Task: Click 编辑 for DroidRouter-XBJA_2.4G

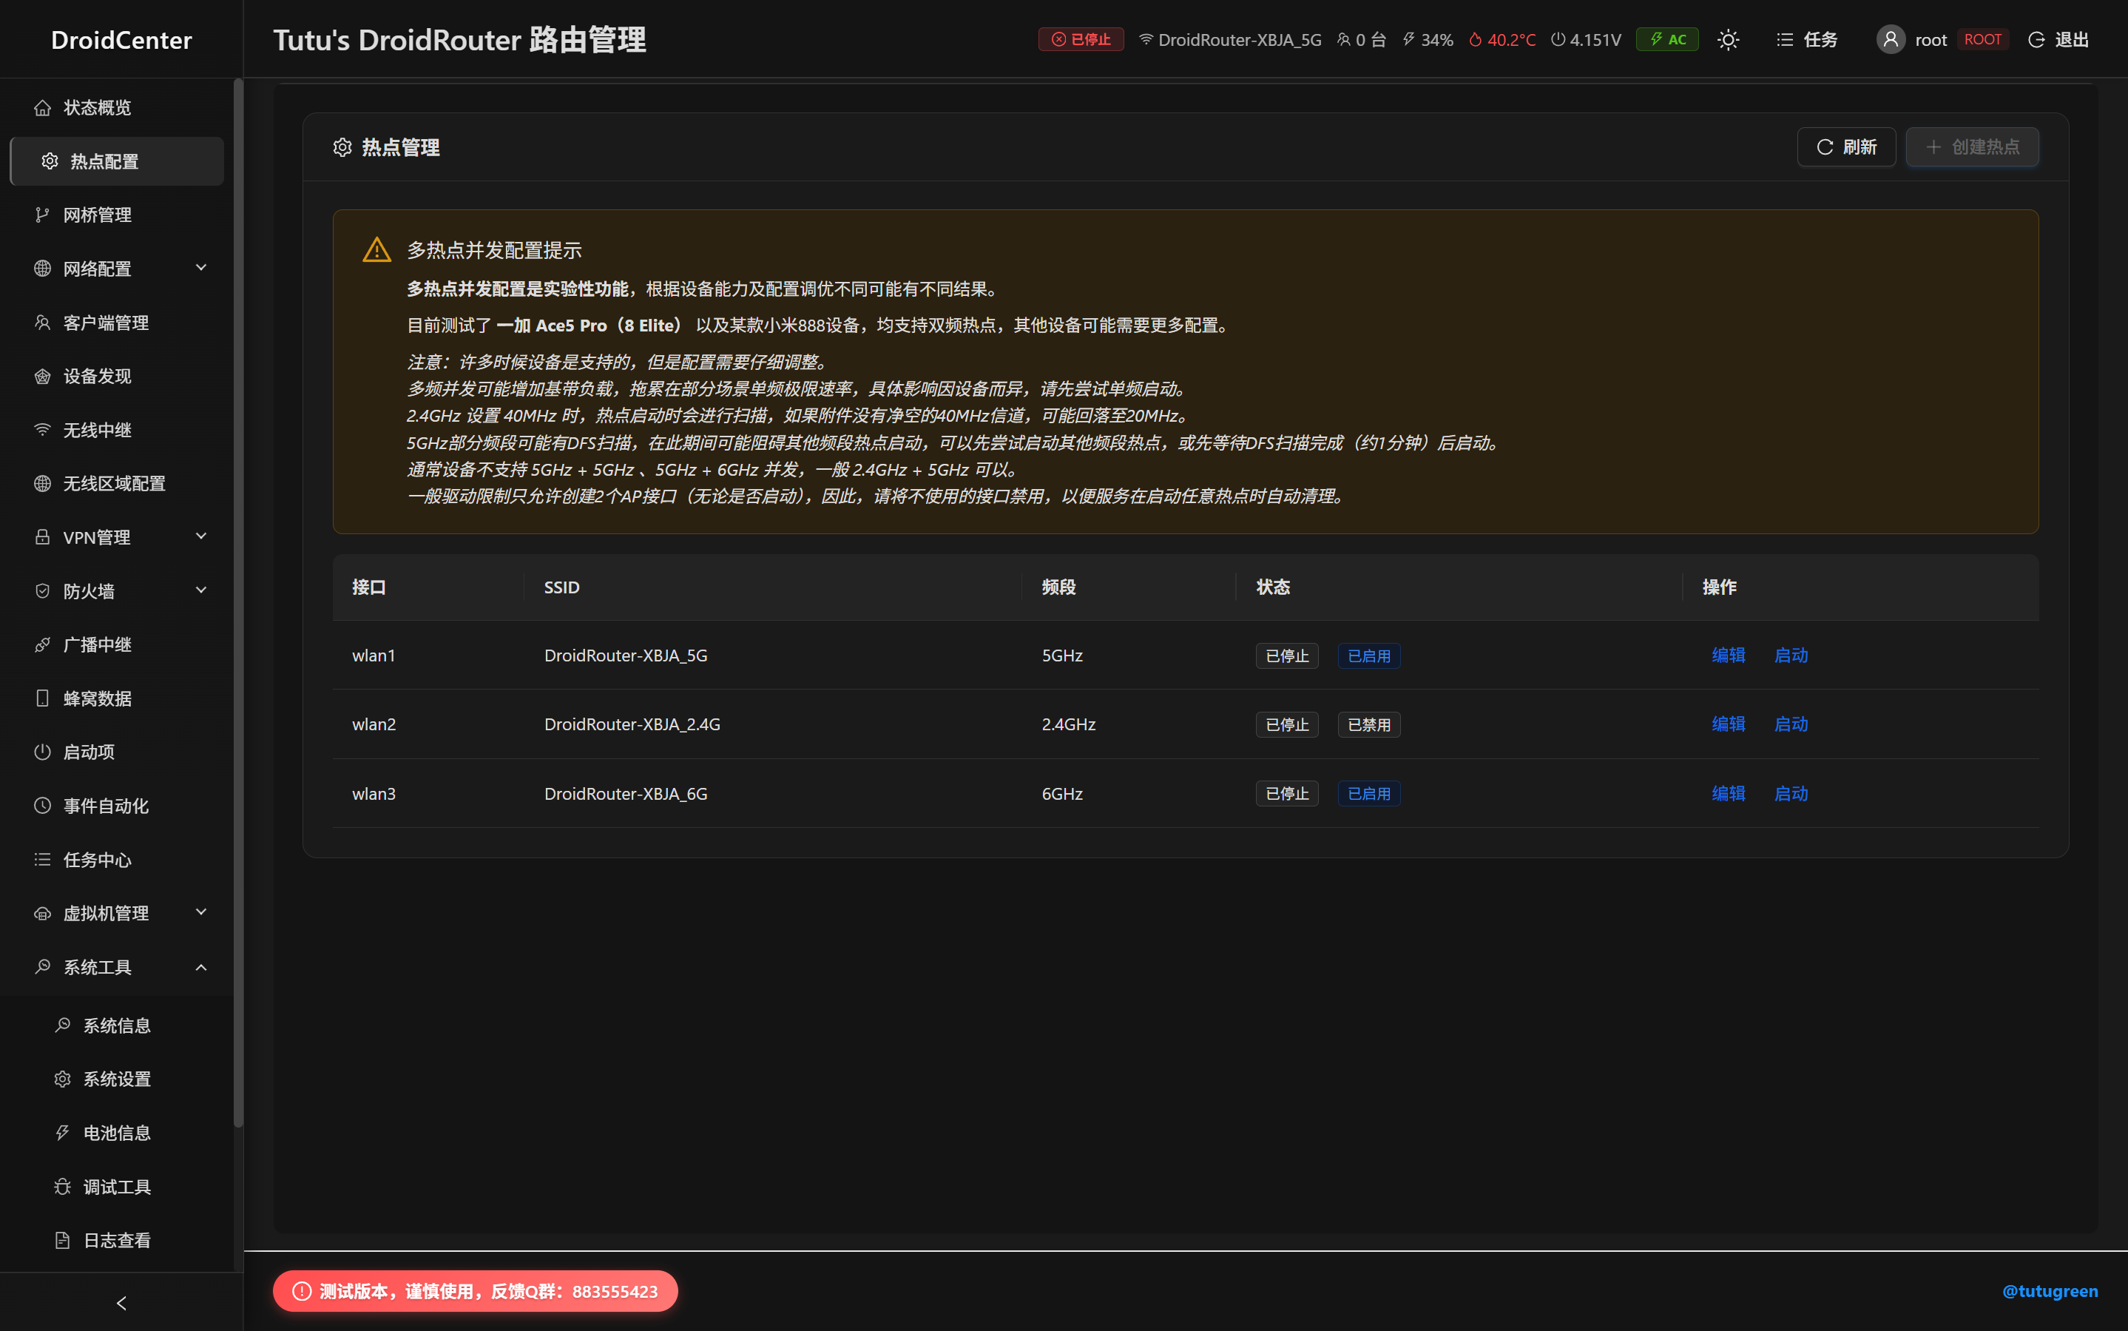Action: [x=1728, y=724]
